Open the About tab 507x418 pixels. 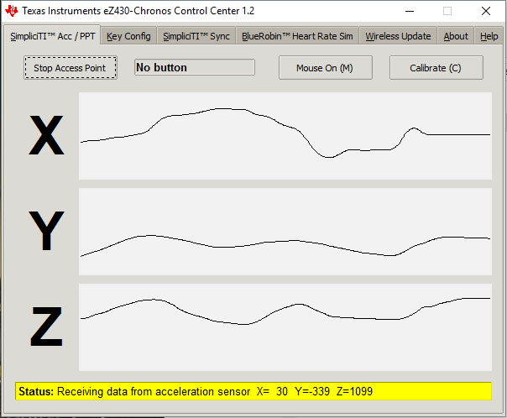click(455, 36)
